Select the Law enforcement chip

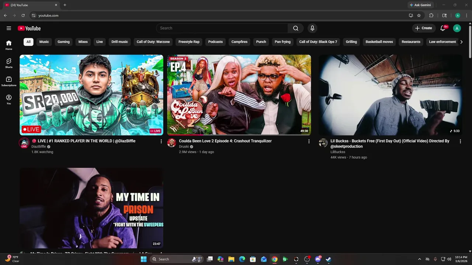[442, 42]
